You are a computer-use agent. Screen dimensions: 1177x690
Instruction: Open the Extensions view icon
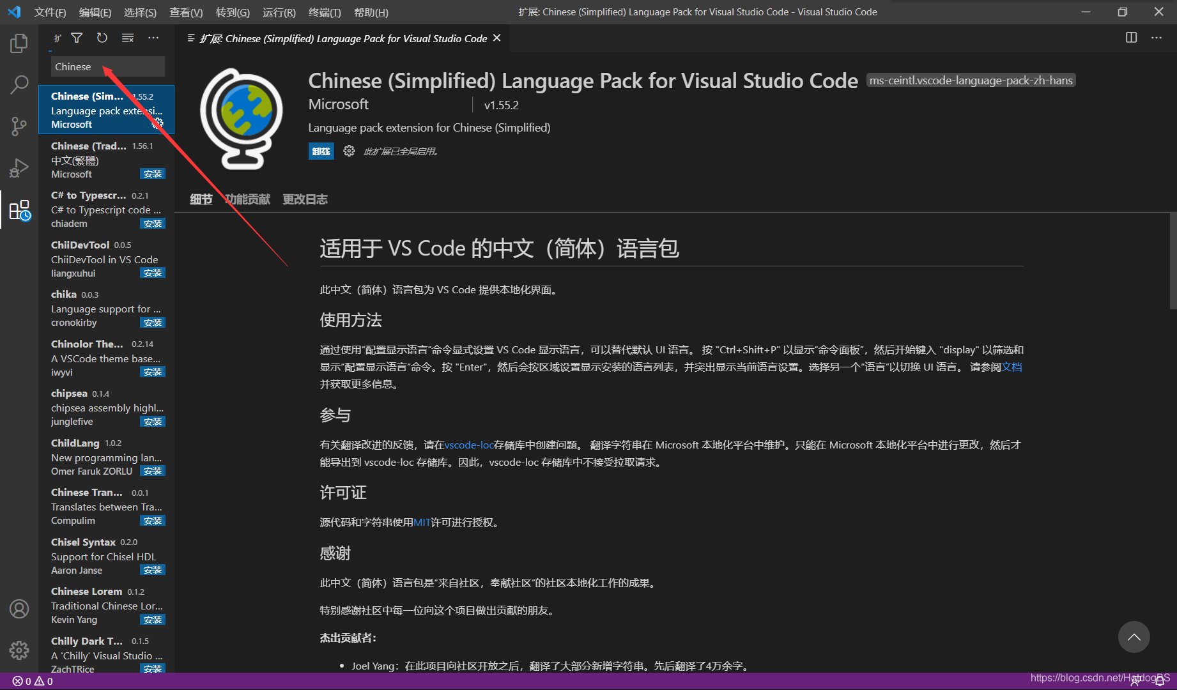[19, 210]
